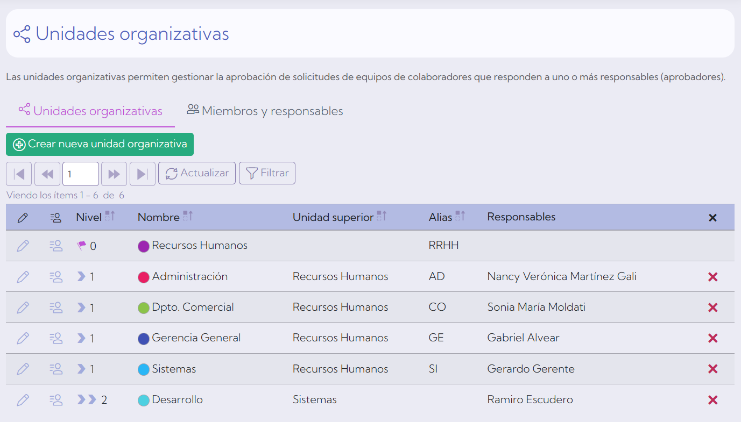Click the Actualizar button
This screenshot has width=741, height=422.
pos(197,173)
